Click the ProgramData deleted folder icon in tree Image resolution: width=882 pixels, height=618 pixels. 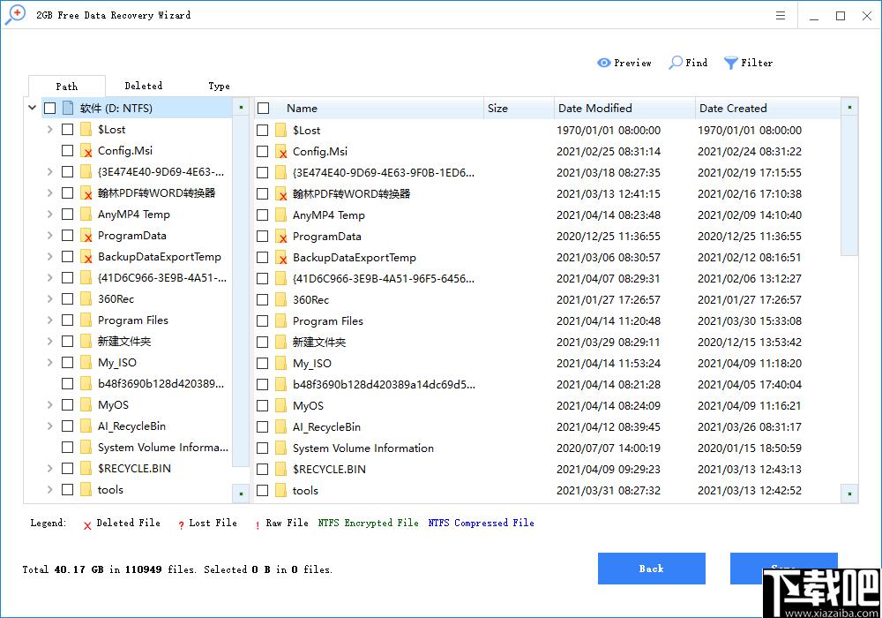tap(86, 236)
